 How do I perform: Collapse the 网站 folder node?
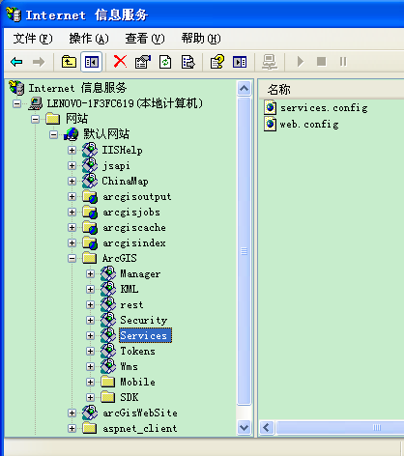click(36, 119)
